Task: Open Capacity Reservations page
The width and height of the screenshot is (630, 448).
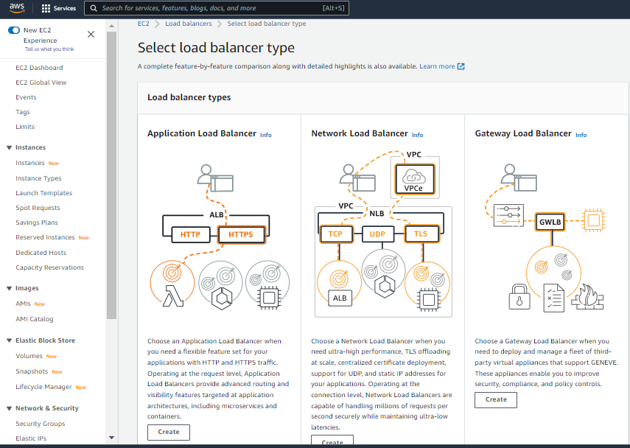Action: click(x=50, y=267)
